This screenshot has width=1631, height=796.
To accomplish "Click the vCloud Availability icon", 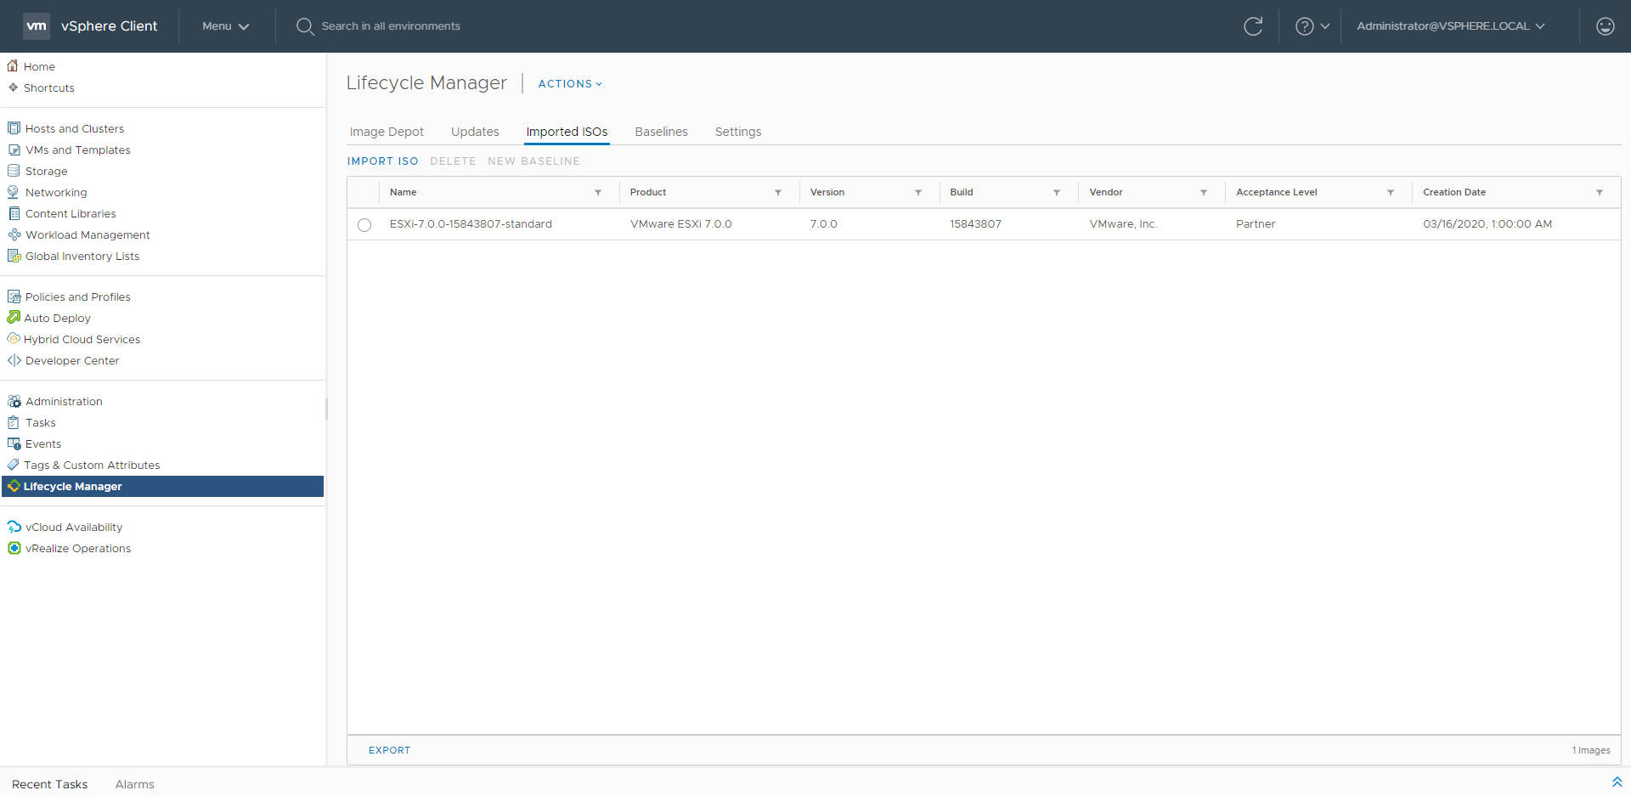I will click(14, 528).
